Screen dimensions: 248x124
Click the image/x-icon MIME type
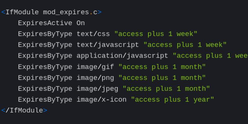pyautogui.click(x=102, y=100)
